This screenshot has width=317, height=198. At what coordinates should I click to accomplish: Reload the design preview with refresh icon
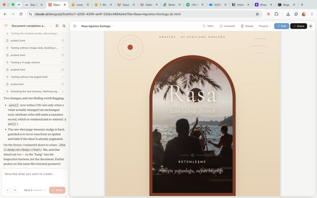coord(75,26)
